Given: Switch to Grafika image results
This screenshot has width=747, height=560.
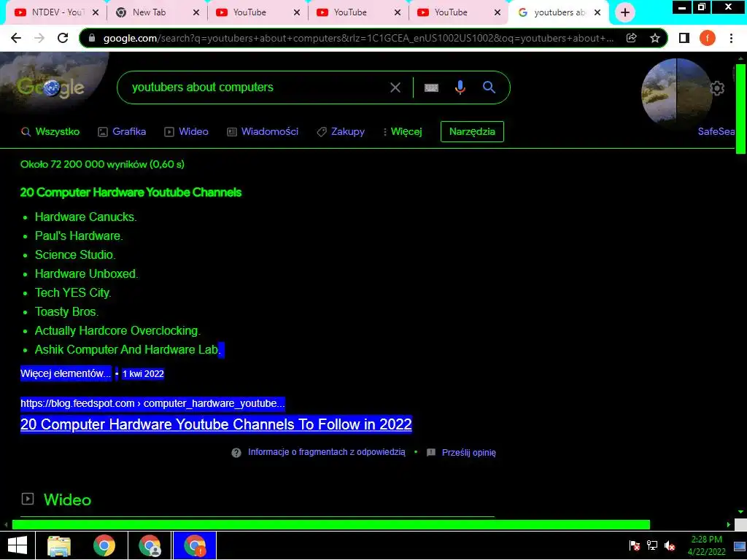Looking at the screenshot, I should click(x=122, y=131).
